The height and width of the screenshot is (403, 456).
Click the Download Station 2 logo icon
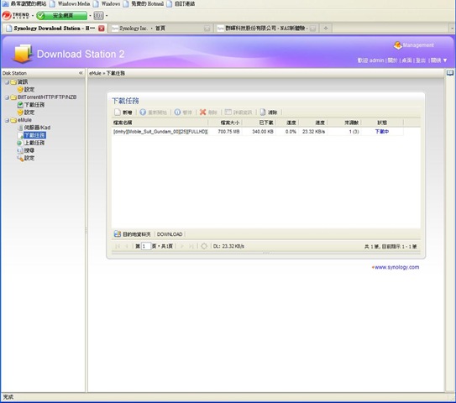tap(23, 54)
